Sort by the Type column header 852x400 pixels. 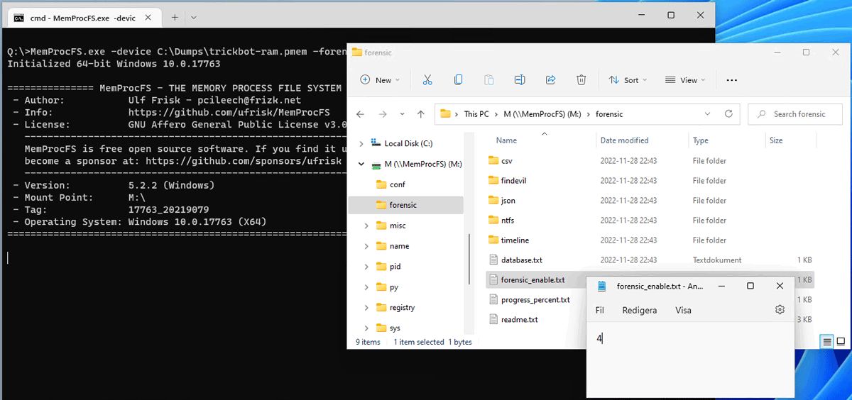click(x=701, y=140)
